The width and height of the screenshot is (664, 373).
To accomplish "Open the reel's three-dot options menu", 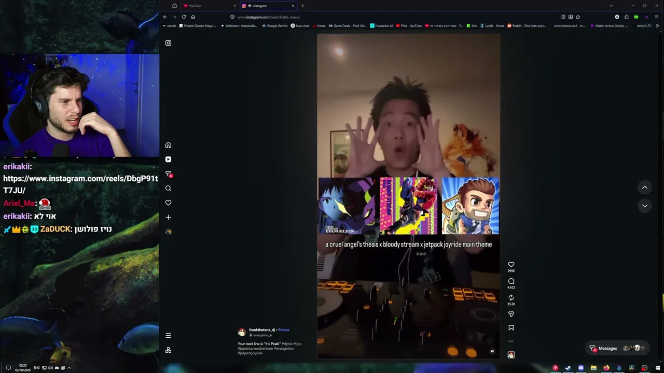I will 511,341.
